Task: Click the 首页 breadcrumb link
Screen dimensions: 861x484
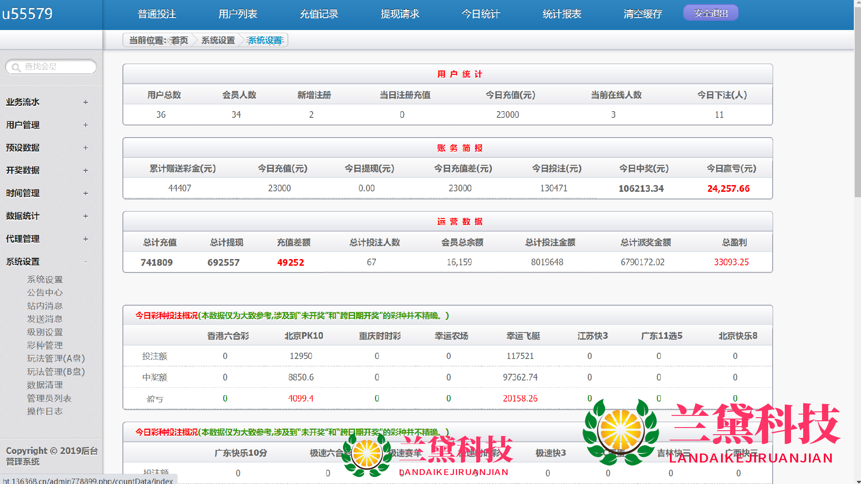Action: [x=179, y=40]
